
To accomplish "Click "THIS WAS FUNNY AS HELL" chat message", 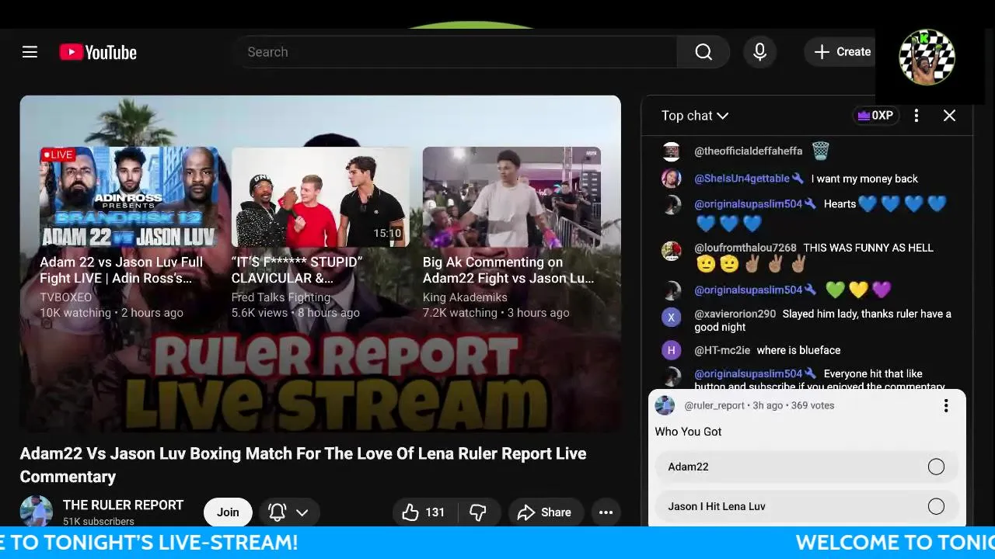I will coord(868,248).
